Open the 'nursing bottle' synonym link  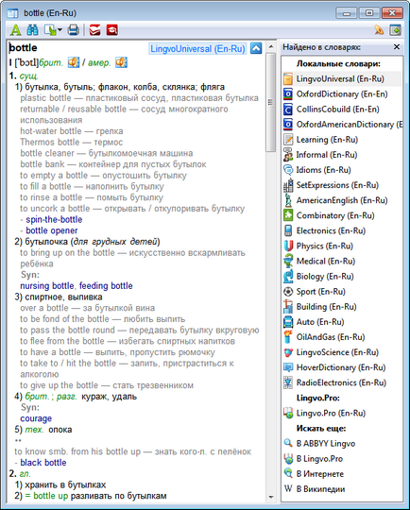click(x=47, y=286)
